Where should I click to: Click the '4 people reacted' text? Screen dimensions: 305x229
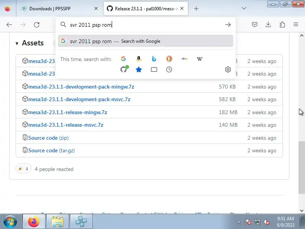[54, 169]
